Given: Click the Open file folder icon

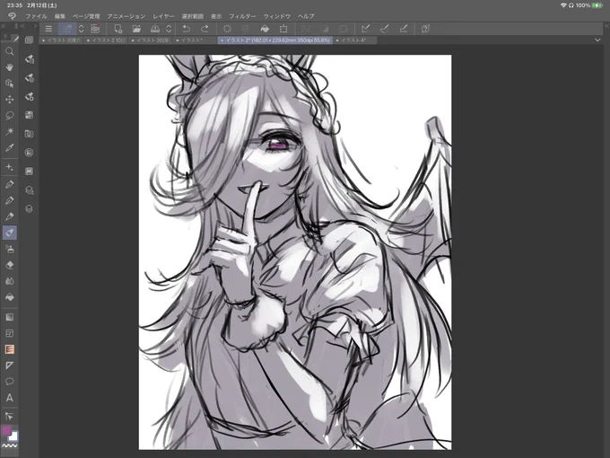Looking at the screenshot, I should click(136, 29).
